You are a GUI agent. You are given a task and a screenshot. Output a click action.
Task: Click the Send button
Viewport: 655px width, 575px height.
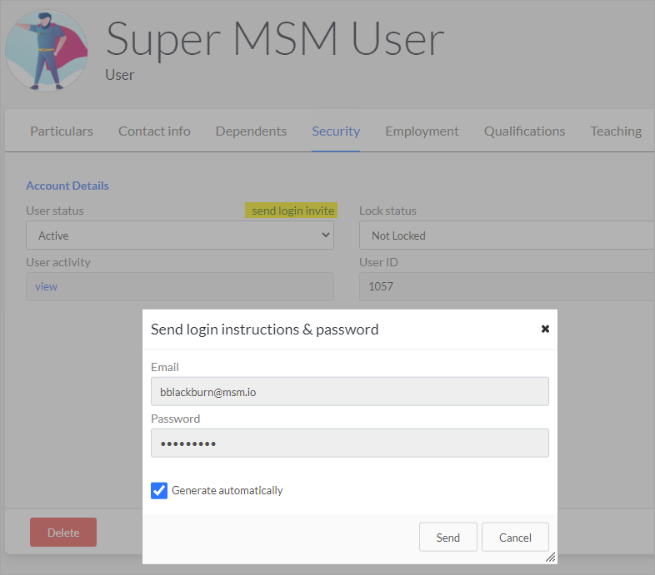(x=447, y=537)
